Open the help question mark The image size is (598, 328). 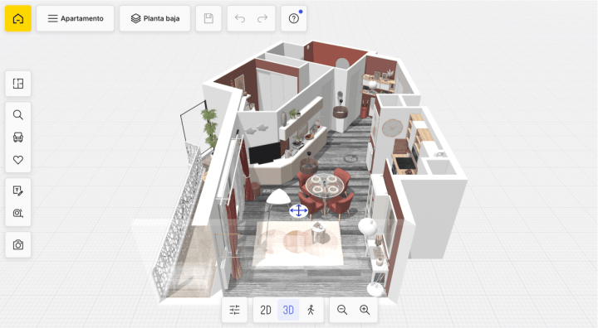(x=294, y=18)
